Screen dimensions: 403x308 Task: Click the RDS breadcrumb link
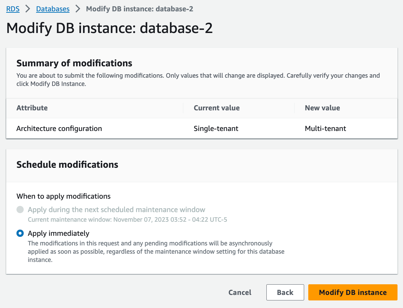(x=13, y=9)
